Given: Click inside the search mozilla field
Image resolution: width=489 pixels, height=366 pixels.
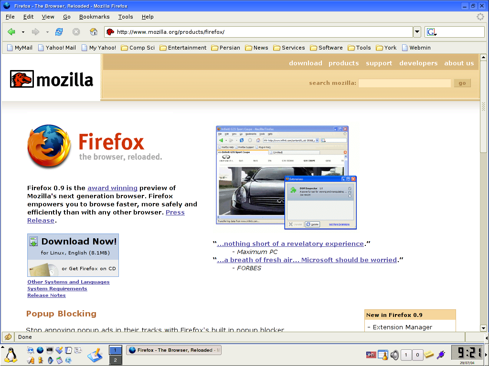Looking at the screenshot, I should click(x=404, y=83).
